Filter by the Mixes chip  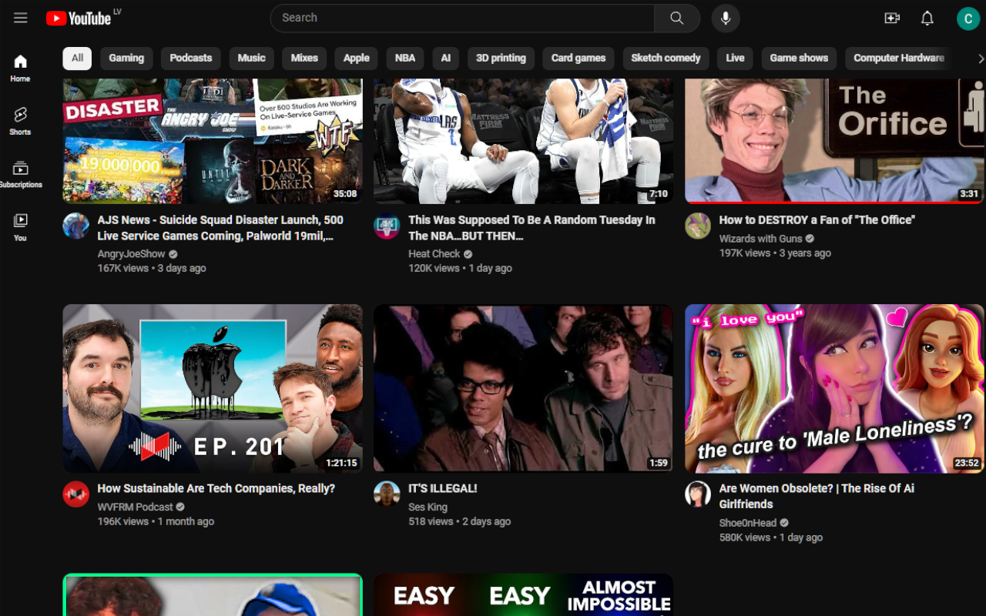coord(304,59)
